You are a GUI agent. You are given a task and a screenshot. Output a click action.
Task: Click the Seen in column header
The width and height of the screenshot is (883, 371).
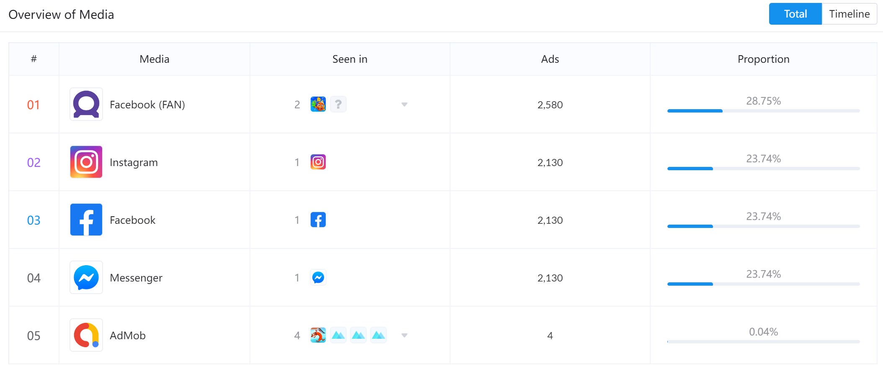350,59
